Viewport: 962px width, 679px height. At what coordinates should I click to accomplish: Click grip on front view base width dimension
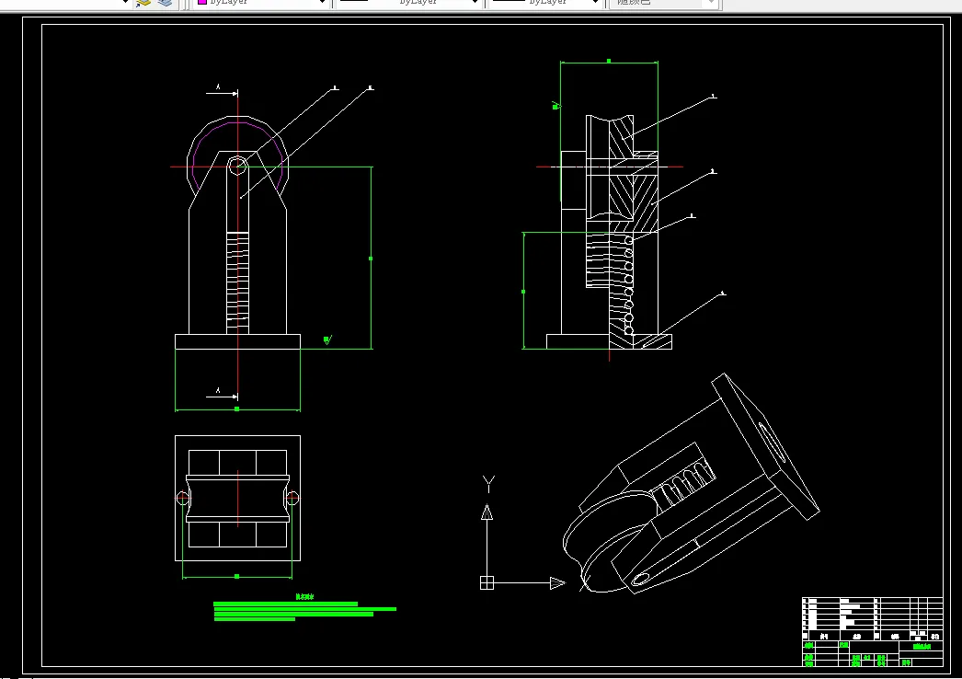[236, 409]
